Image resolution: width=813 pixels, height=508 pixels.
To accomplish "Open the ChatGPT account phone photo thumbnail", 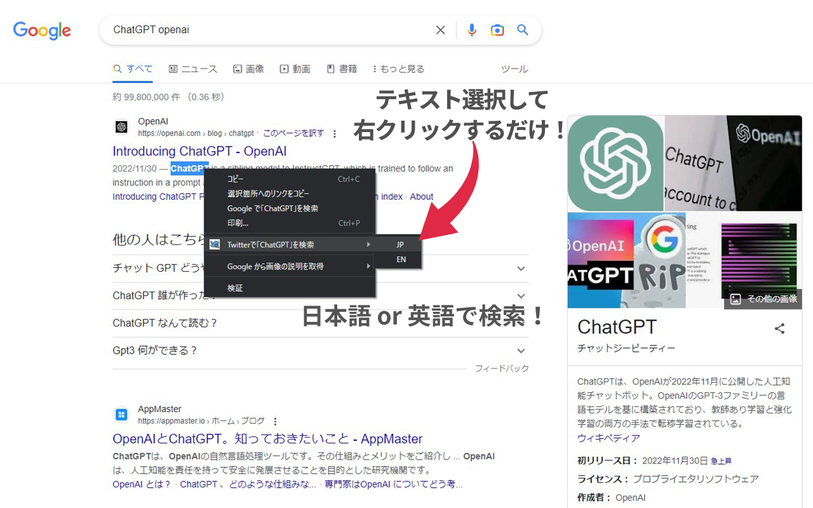I will (734, 163).
